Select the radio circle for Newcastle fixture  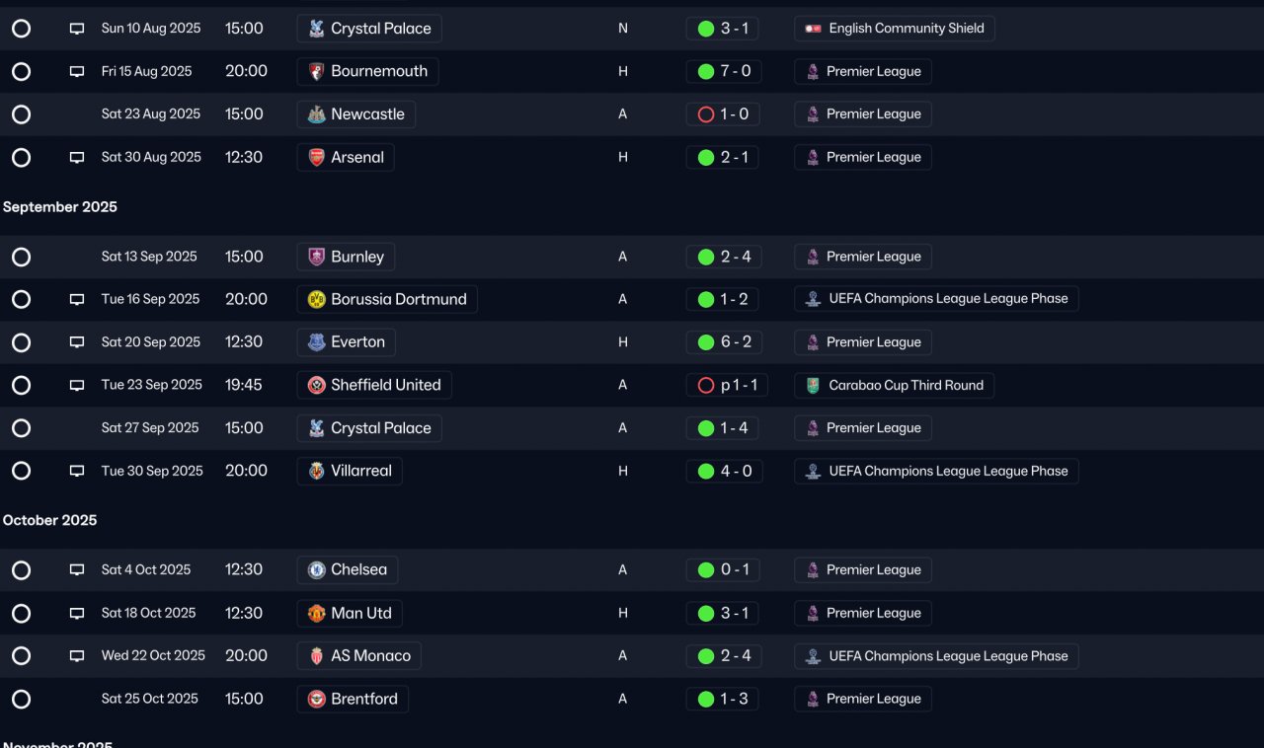click(21, 114)
